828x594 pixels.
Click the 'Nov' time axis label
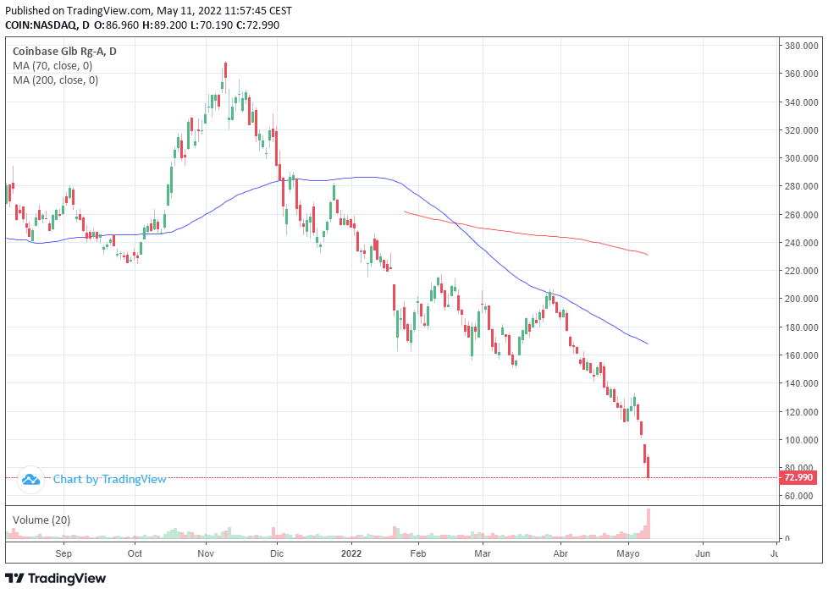click(206, 554)
